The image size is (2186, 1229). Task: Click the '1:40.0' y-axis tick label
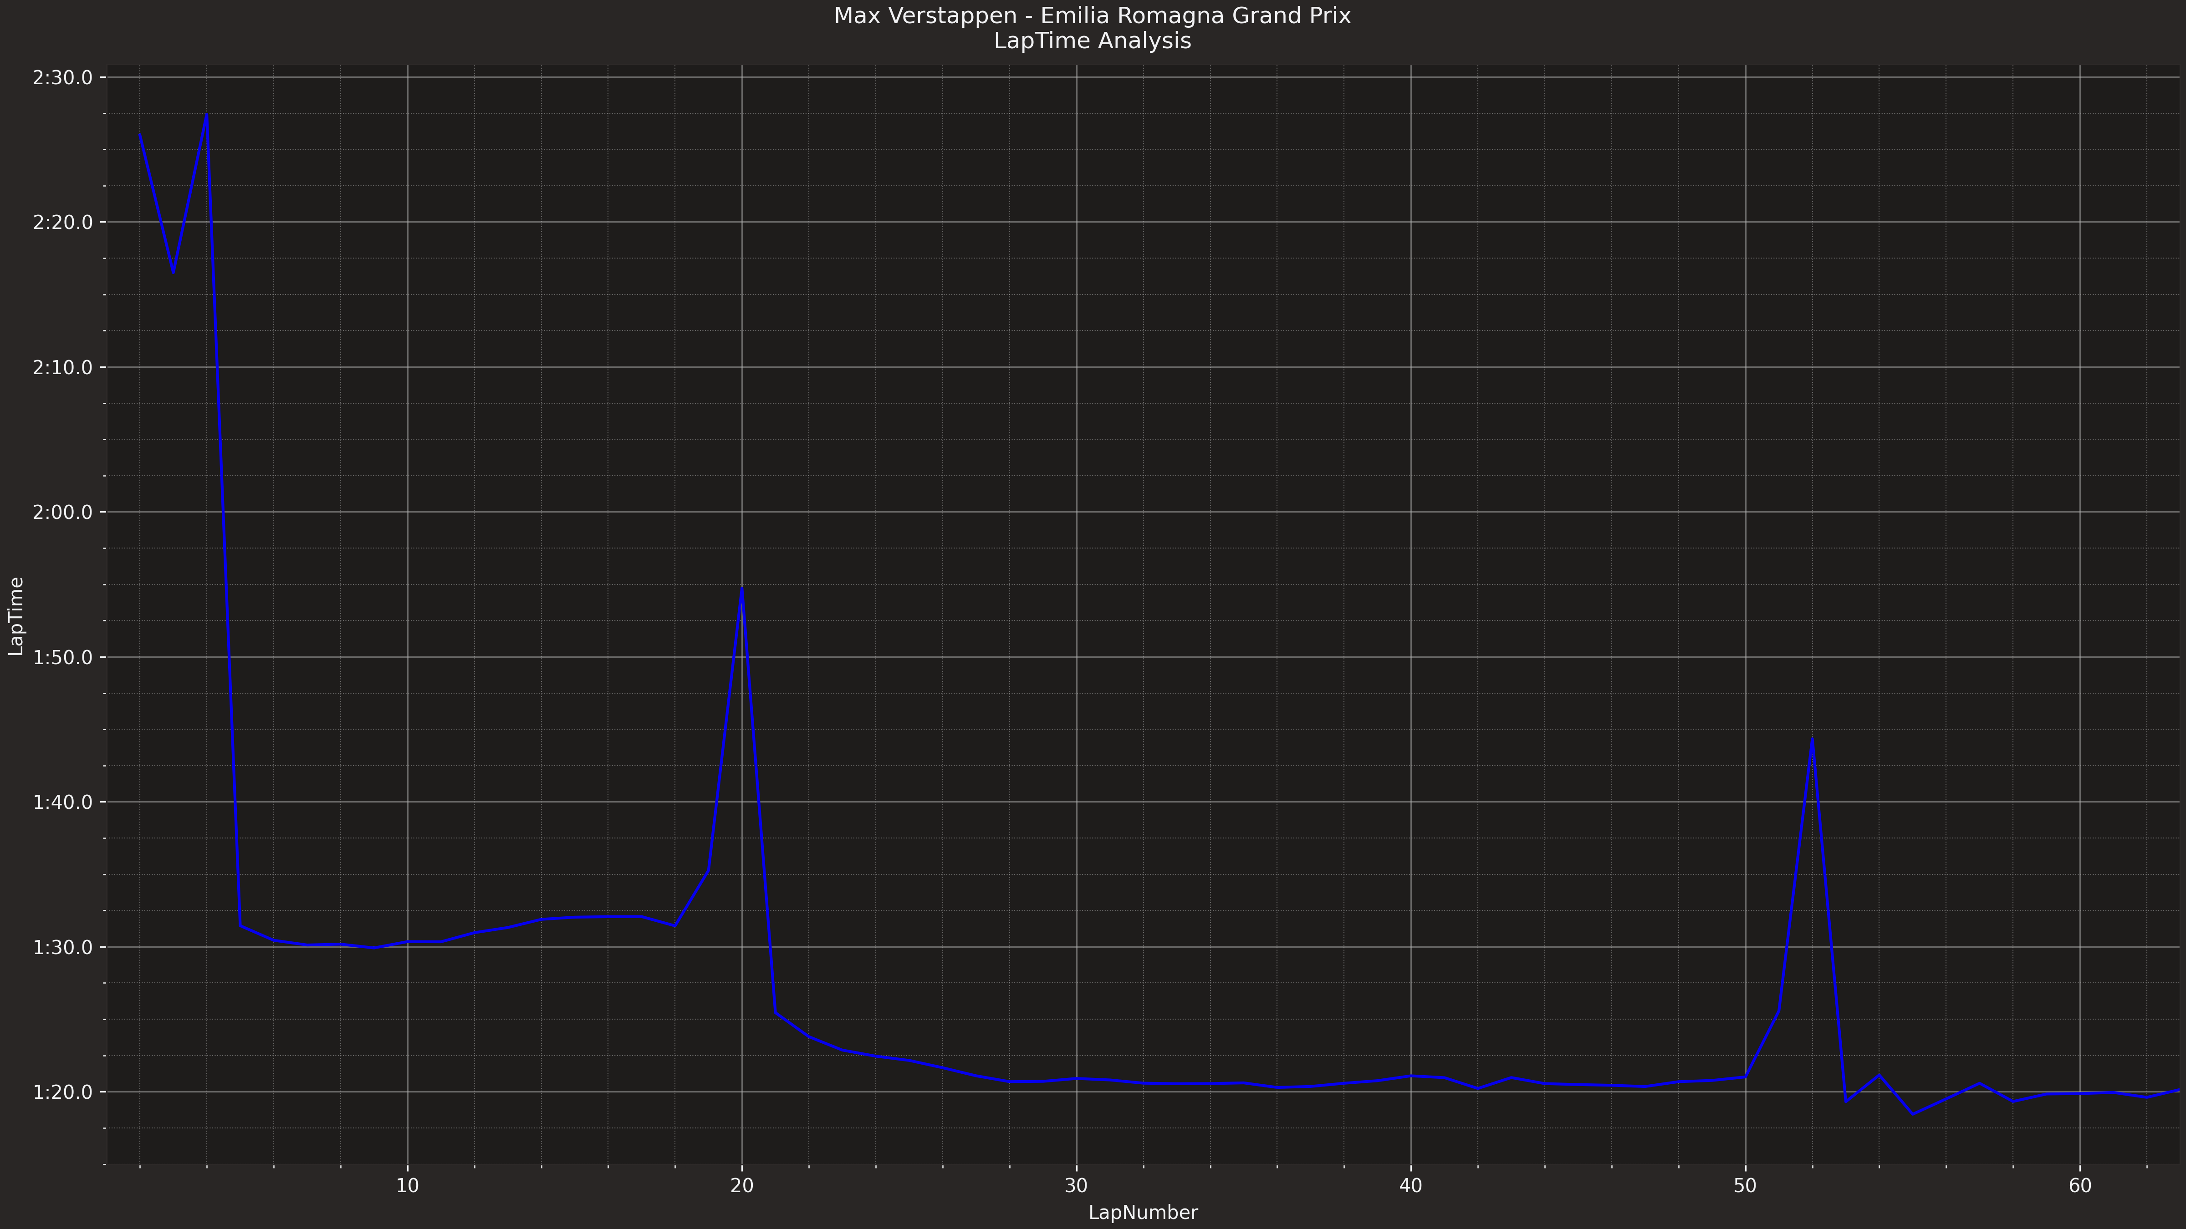point(63,803)
